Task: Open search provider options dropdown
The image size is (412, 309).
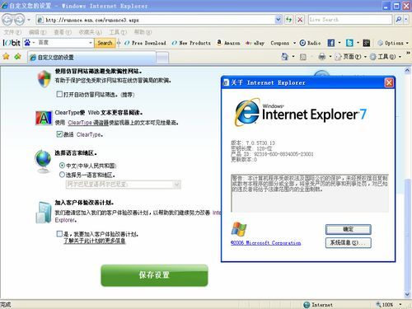Action: (x=406, y=20)
